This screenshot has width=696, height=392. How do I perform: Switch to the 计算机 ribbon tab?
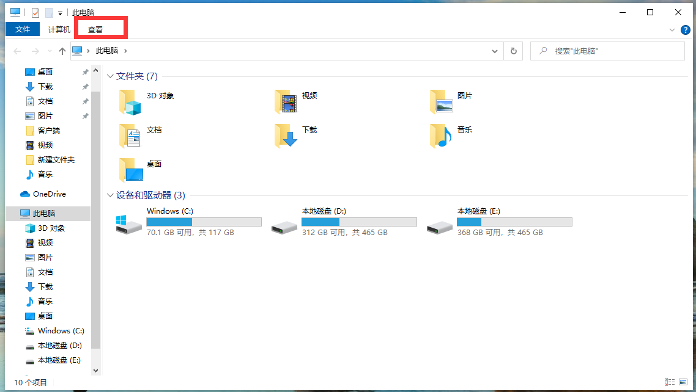click(59, 29)
